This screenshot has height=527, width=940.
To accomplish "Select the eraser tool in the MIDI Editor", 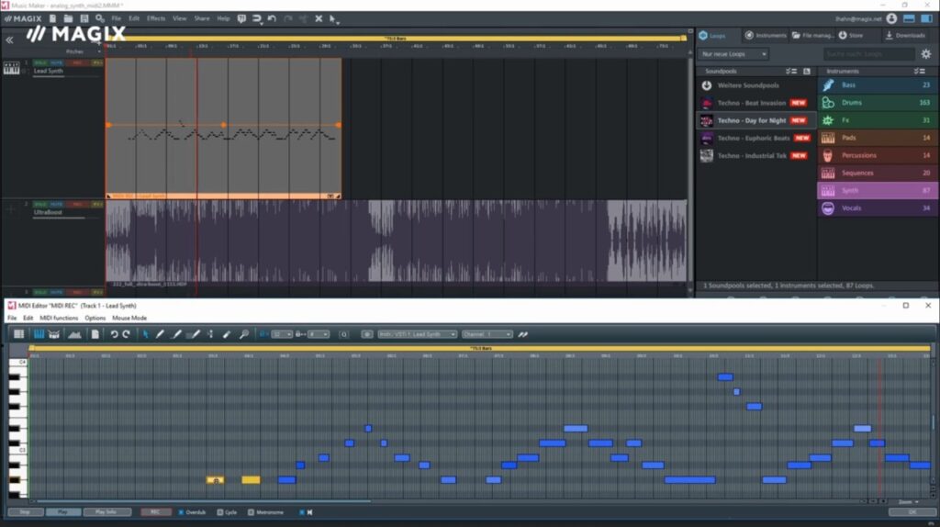I will pos(227,334).
